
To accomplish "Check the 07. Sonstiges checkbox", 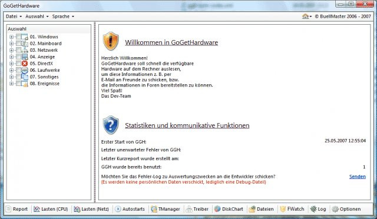I will point(18,77).
